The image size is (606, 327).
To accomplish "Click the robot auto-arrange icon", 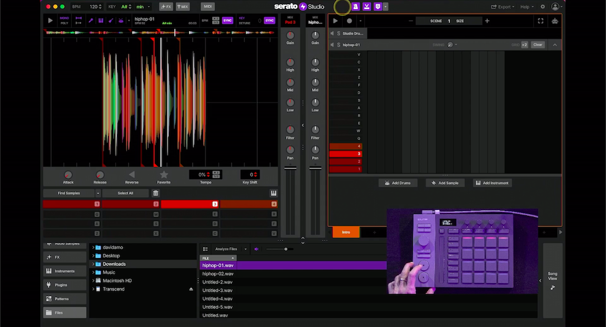I will coord(554,21).
